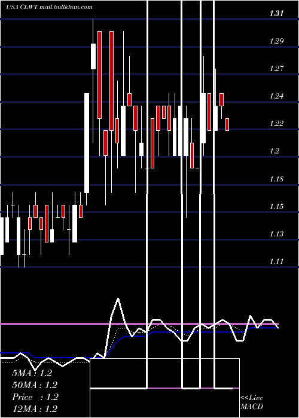Click the 1.24 price axis label
This screenshot has width=299, height=418.
276,96
